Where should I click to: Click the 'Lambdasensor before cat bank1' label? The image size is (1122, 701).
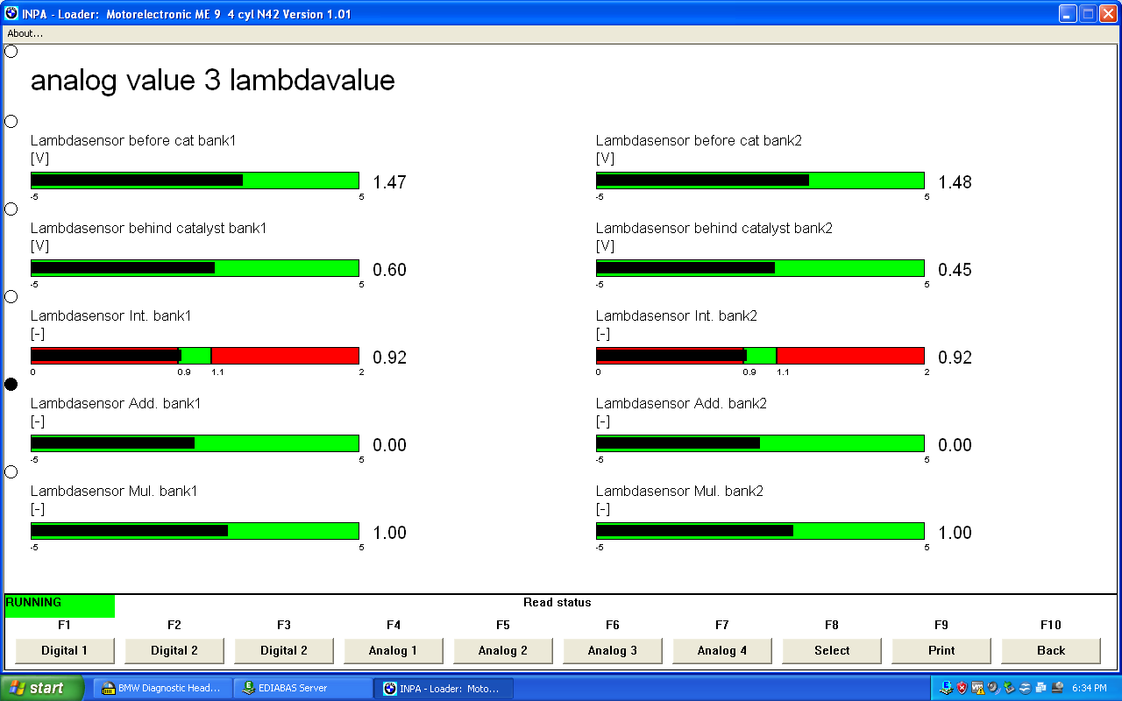[133, 140]
